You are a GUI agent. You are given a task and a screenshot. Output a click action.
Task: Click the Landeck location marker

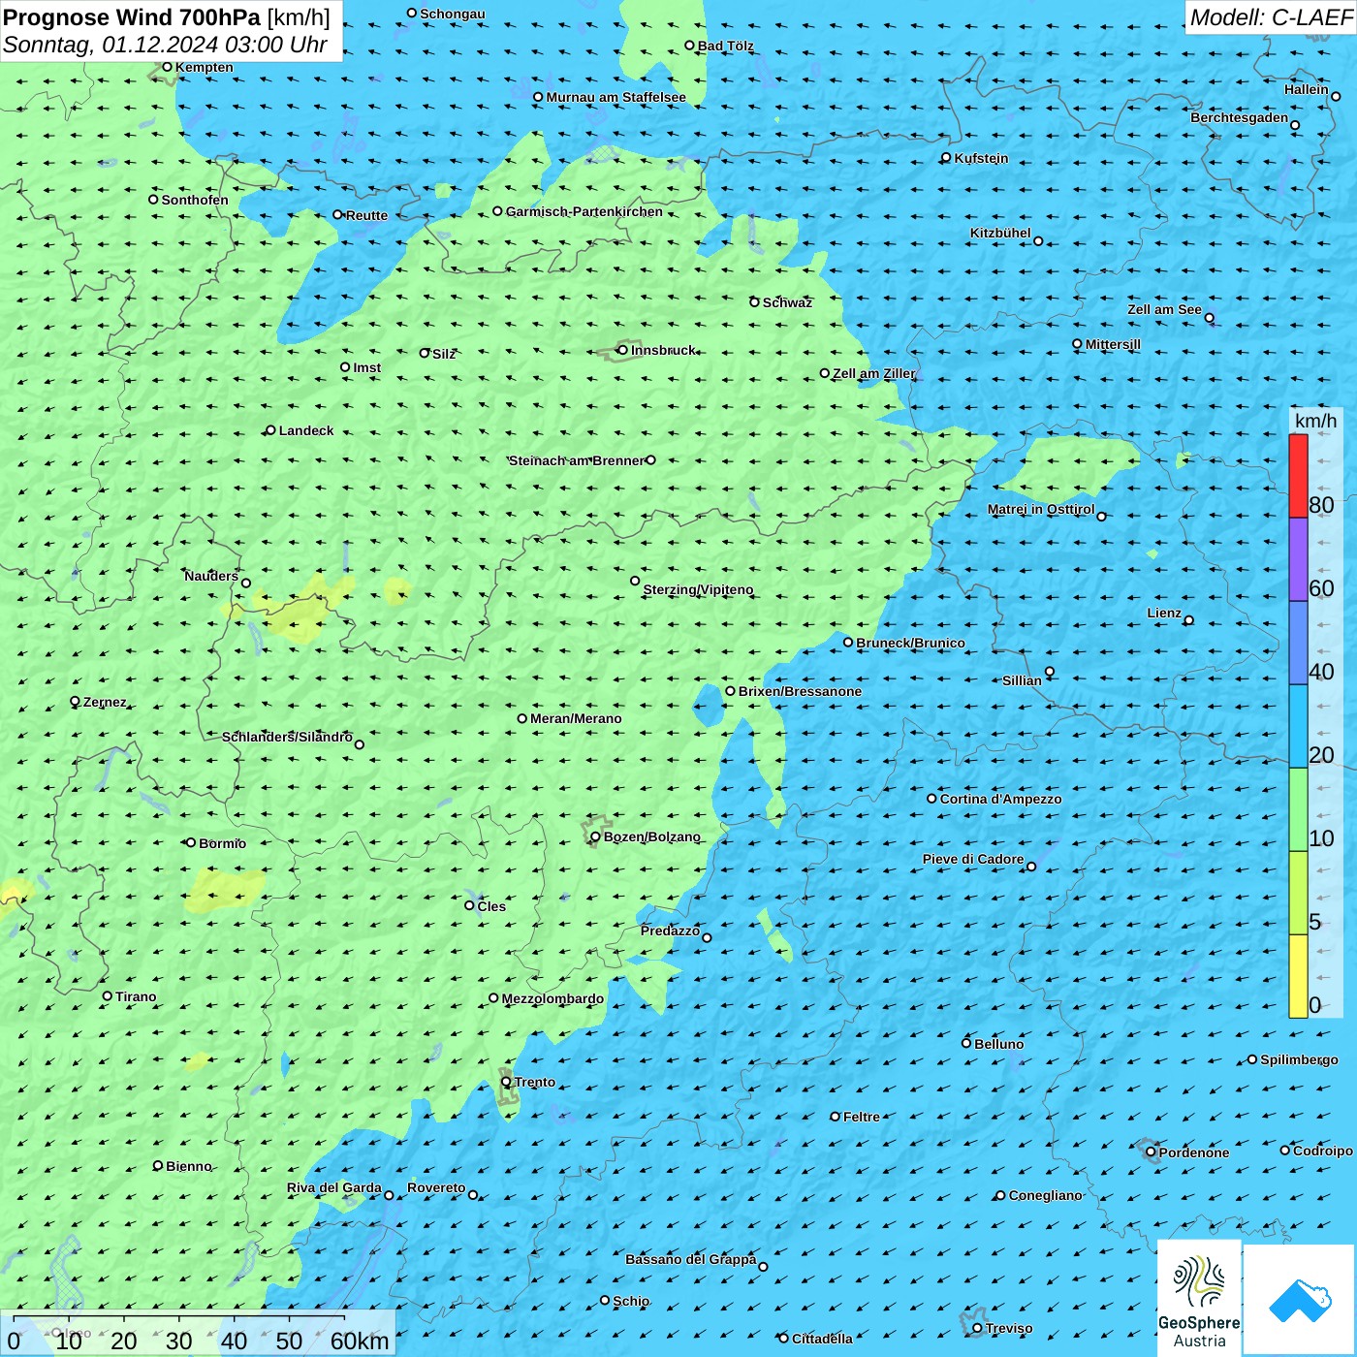click(270, 430)
